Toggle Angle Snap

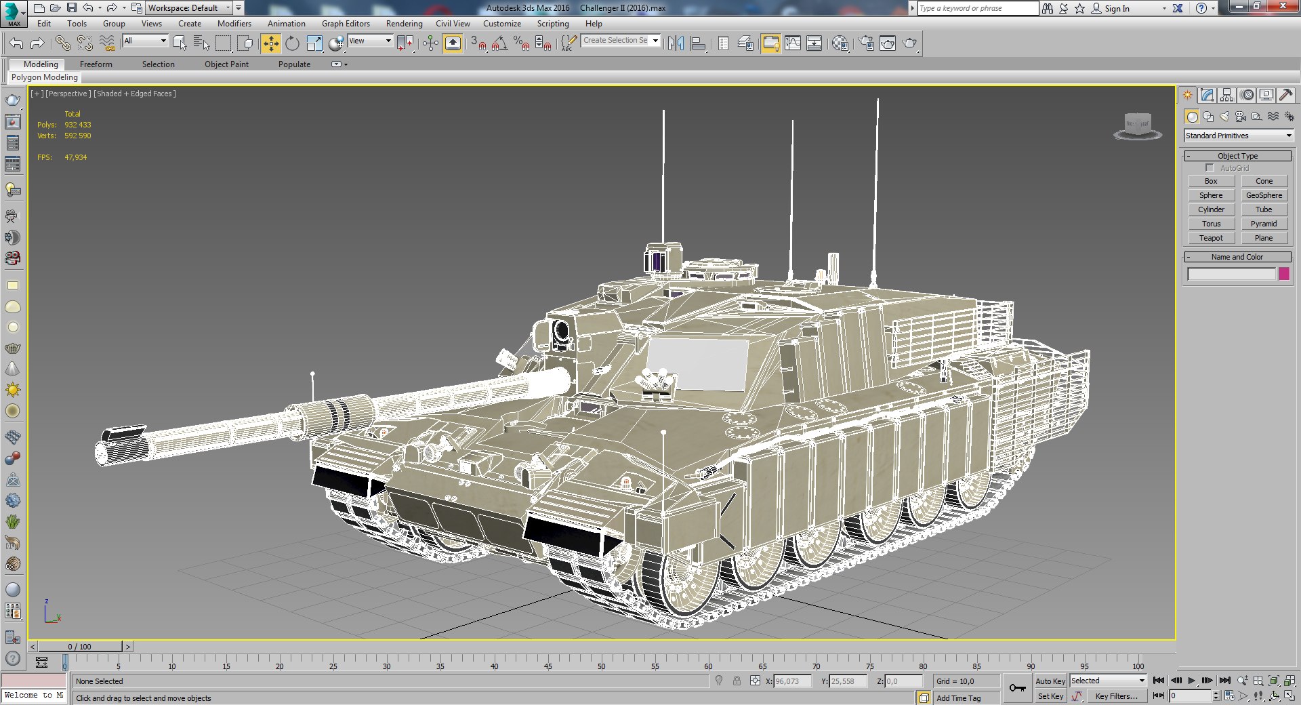(500, 43)
